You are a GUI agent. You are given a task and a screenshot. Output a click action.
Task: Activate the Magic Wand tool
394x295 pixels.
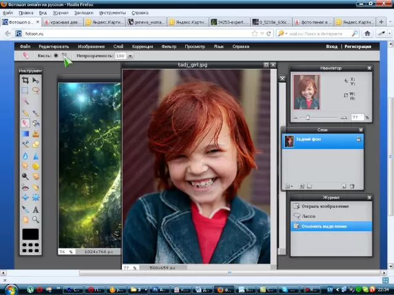click(x=25, y=101)
